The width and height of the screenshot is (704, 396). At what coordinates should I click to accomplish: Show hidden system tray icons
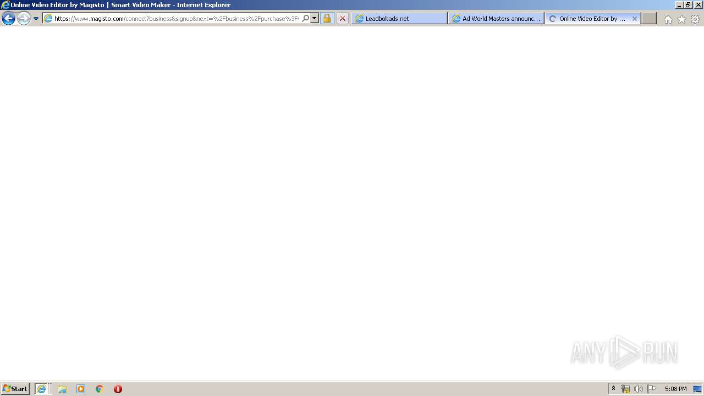click(614, 389)
